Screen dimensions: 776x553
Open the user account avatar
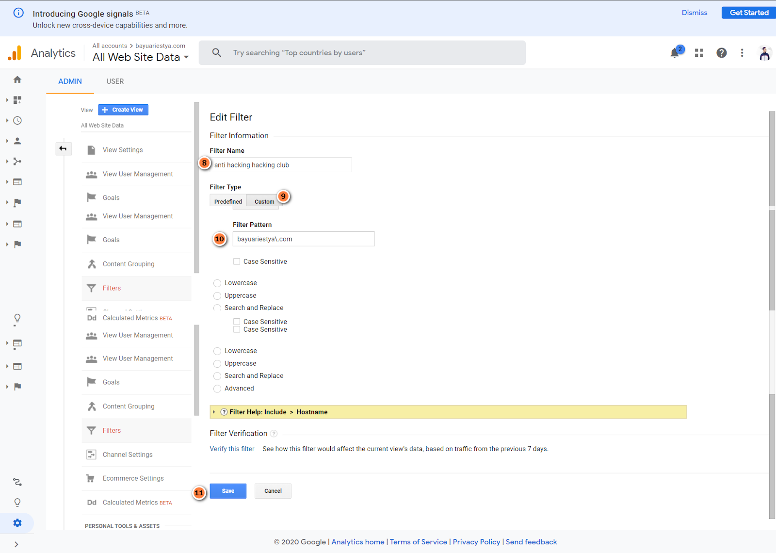point(765,53)
